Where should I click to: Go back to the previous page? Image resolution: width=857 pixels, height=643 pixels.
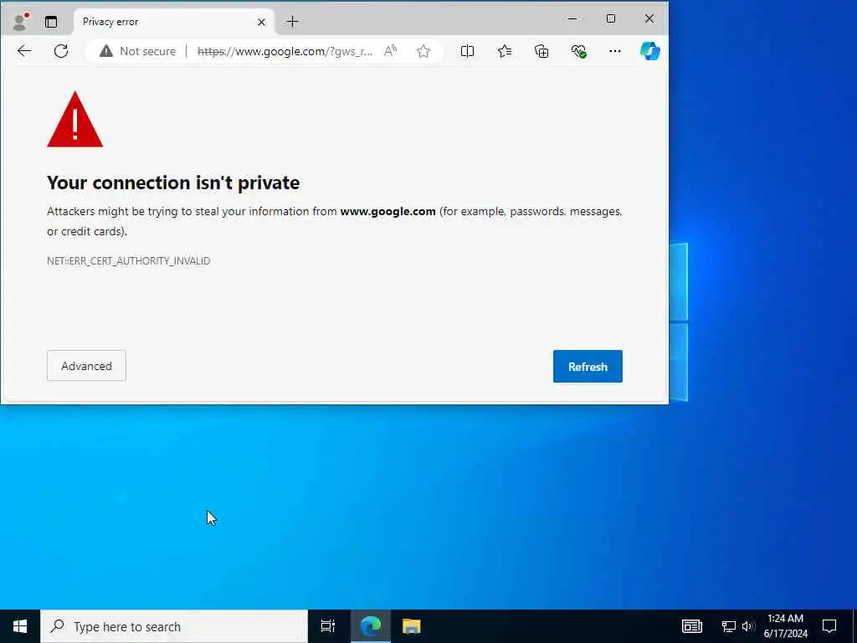click(24, 51)
